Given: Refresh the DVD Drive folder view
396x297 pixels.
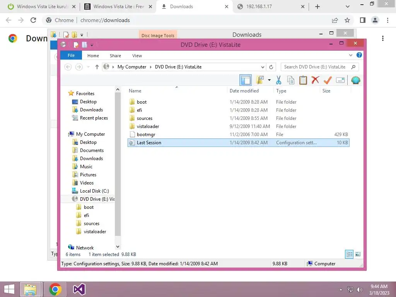Looking at the screenshot, I should (271, 67).
